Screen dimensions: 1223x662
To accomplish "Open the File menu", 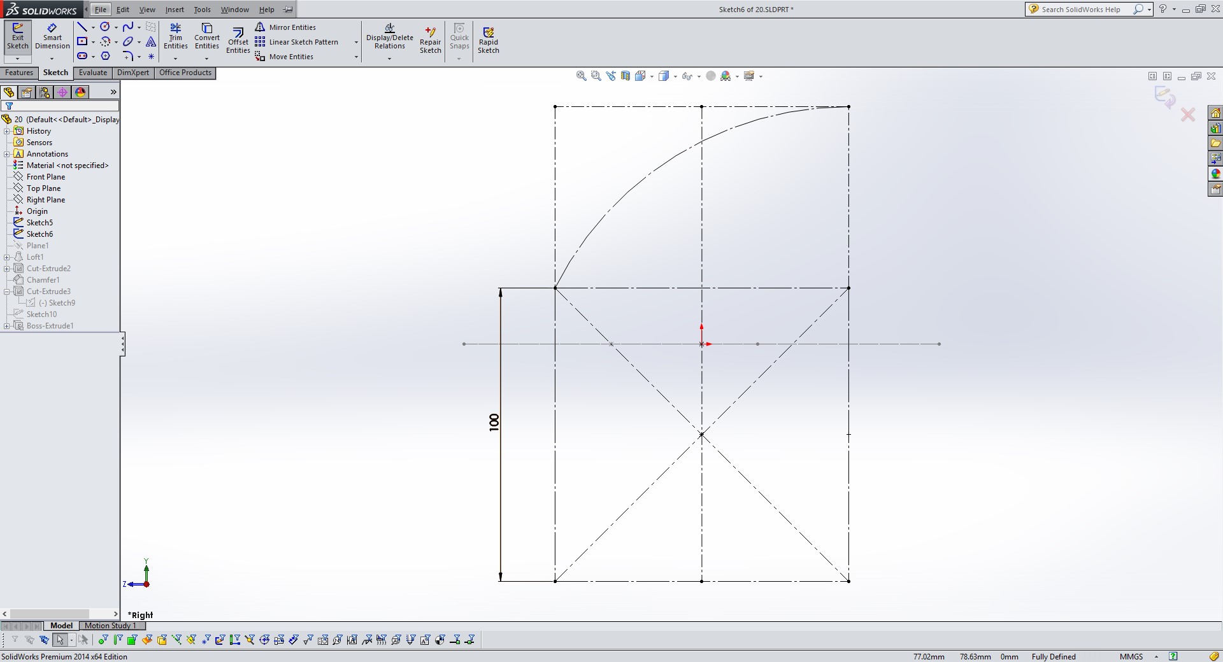I will [x=101, y=10].
